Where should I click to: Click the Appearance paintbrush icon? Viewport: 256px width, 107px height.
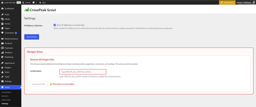[2, 63]
